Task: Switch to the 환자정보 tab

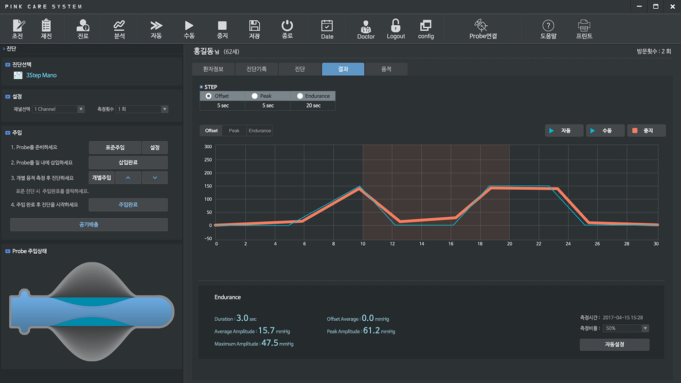Action: (213, 69)
